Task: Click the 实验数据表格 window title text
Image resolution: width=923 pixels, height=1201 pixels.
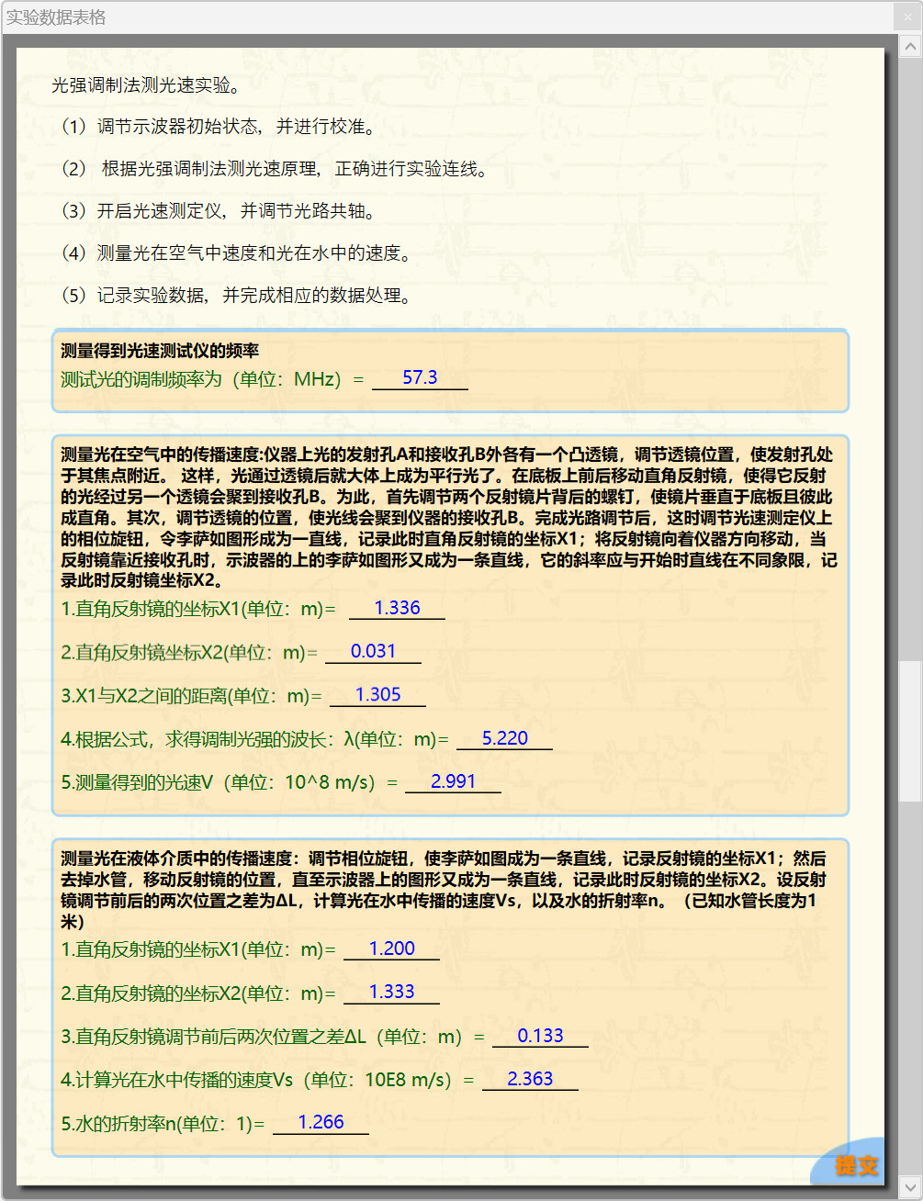Action: (56, 17)
